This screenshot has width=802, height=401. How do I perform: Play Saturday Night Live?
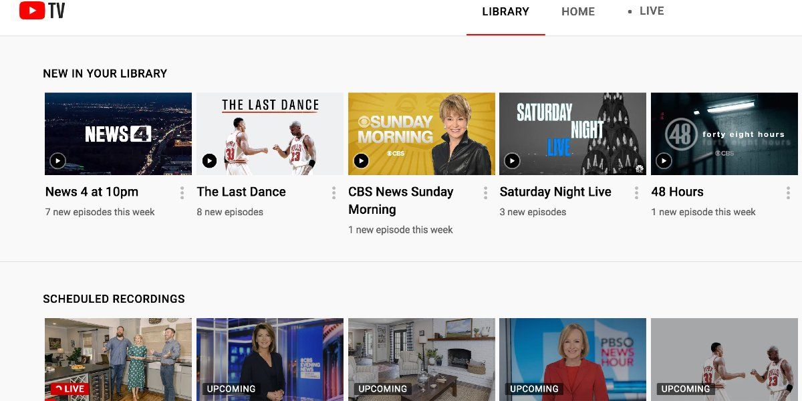513,160
